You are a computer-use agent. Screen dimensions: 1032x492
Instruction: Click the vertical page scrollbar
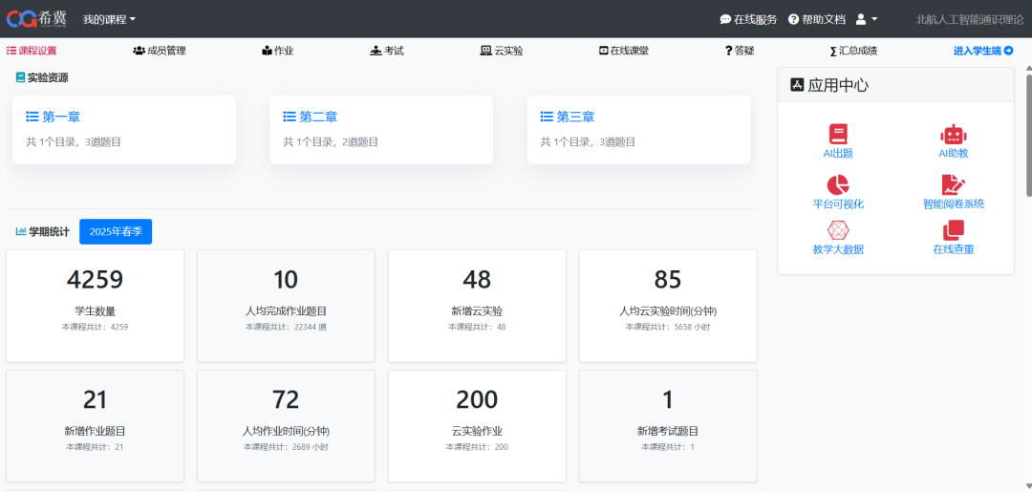1028,134
